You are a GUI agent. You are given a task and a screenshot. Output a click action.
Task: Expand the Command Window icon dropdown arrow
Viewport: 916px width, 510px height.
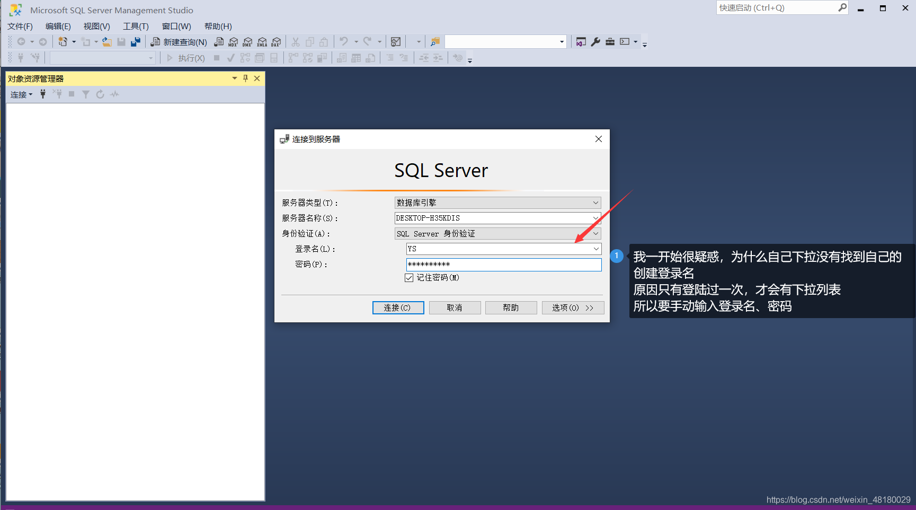tap(636, 42)
